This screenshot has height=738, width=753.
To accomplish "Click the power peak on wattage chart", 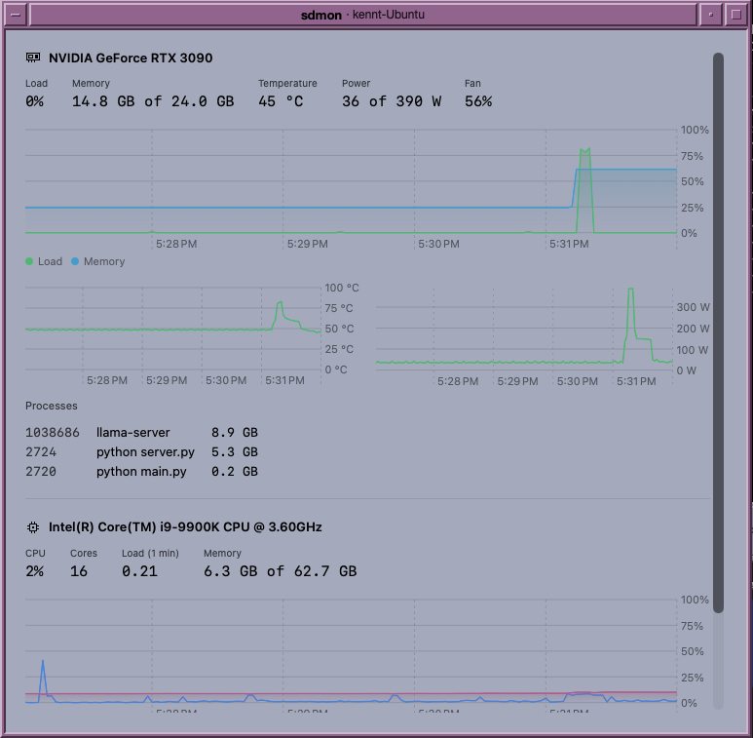I will click(630, 291).
